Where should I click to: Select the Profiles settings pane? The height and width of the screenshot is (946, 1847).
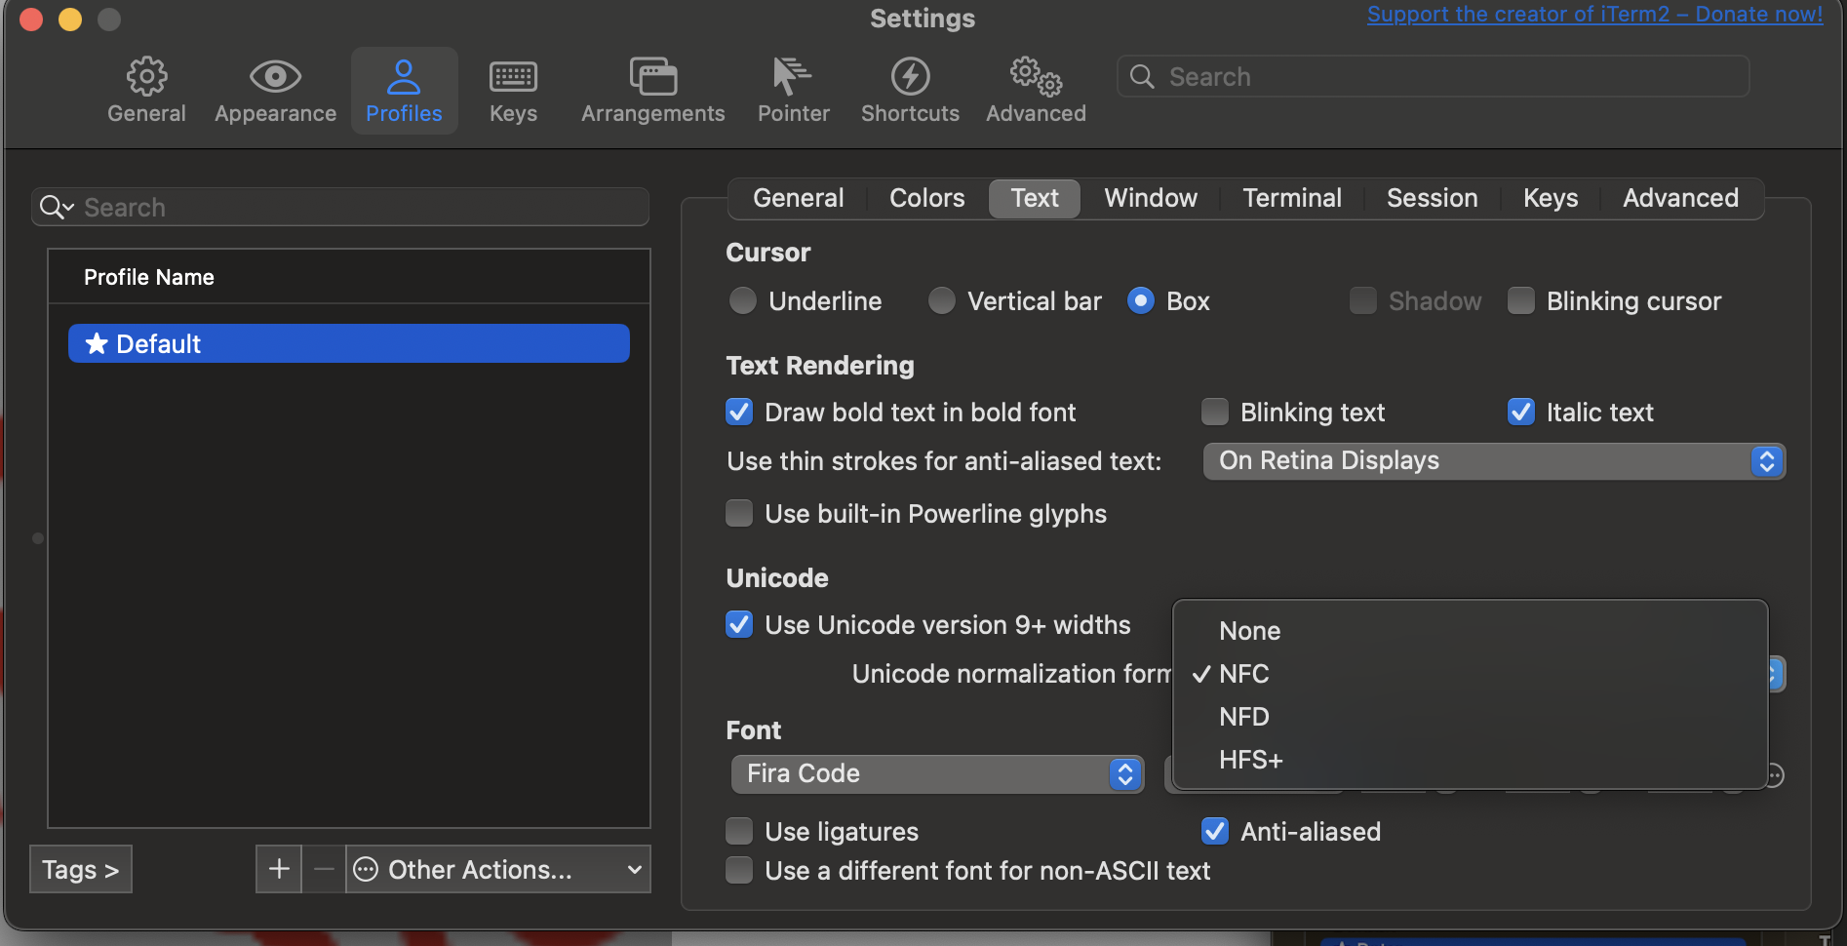pyautogui.click(x=404, y=91)
